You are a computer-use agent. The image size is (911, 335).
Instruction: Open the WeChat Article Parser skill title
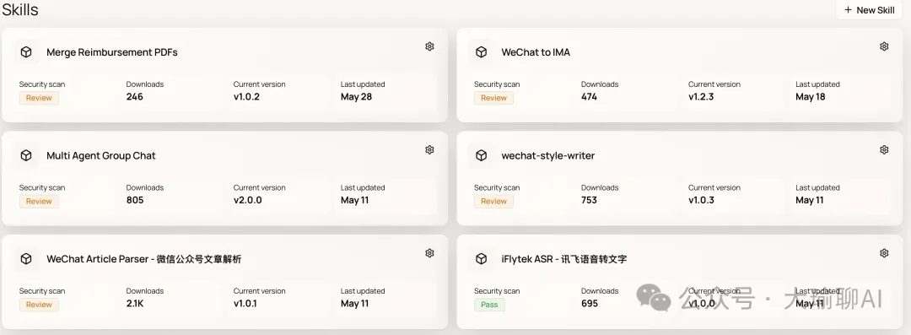tap(143, 259)
